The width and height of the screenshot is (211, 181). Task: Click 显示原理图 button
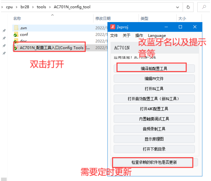click(x=154, y=139)
